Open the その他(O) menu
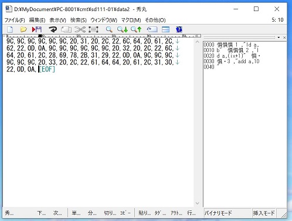 (x=155, y=20)
